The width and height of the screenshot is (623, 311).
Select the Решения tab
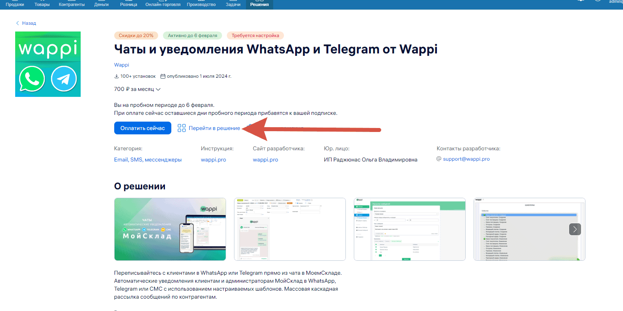click(x=259, y=5)
